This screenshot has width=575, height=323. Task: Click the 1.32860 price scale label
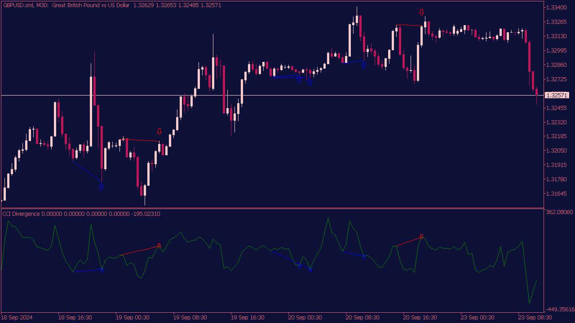pyautogui.click(x=557, y=65)
